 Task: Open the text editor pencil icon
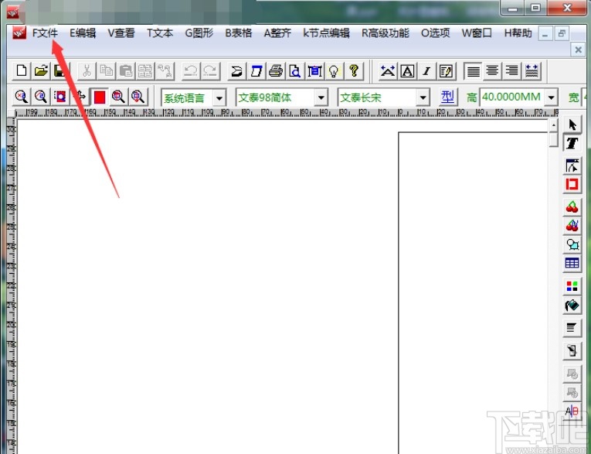(x=447, y=71)
